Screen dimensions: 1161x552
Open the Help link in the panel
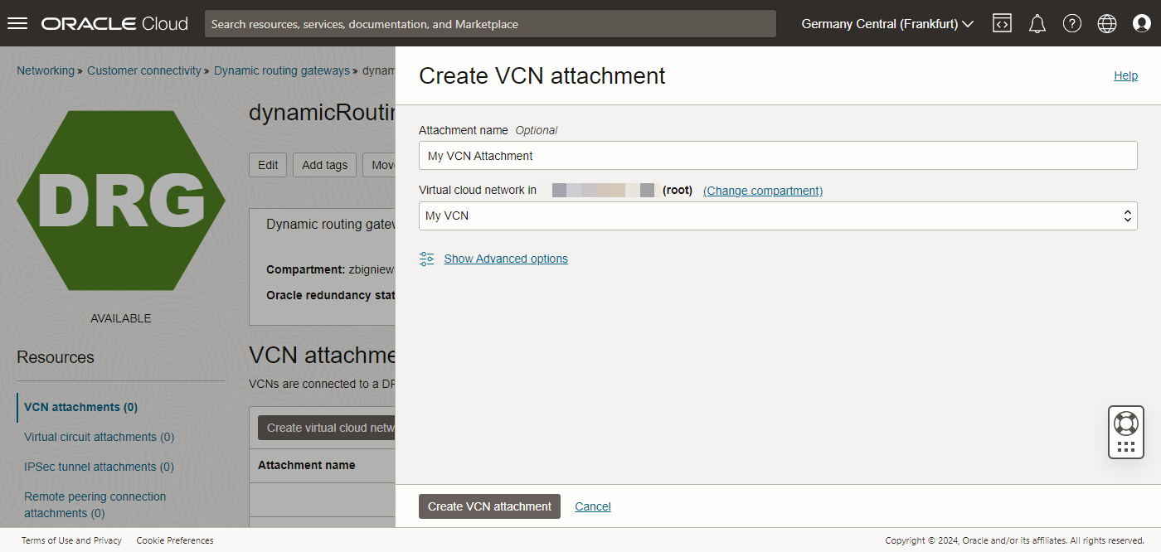click(1125, 75)
